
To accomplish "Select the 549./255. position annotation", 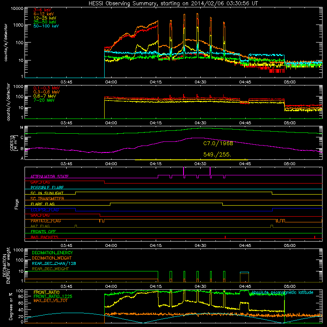I will coord(217,155).
